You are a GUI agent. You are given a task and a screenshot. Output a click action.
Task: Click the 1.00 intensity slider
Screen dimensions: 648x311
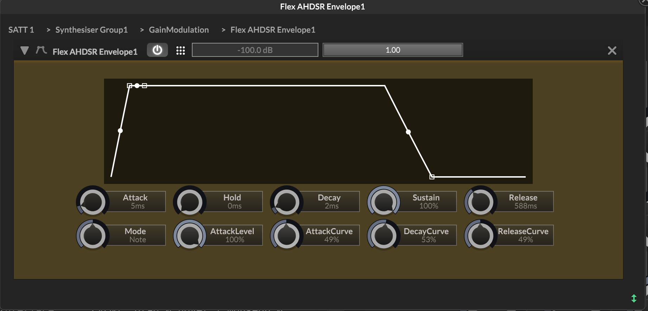(x=393, y=50)
